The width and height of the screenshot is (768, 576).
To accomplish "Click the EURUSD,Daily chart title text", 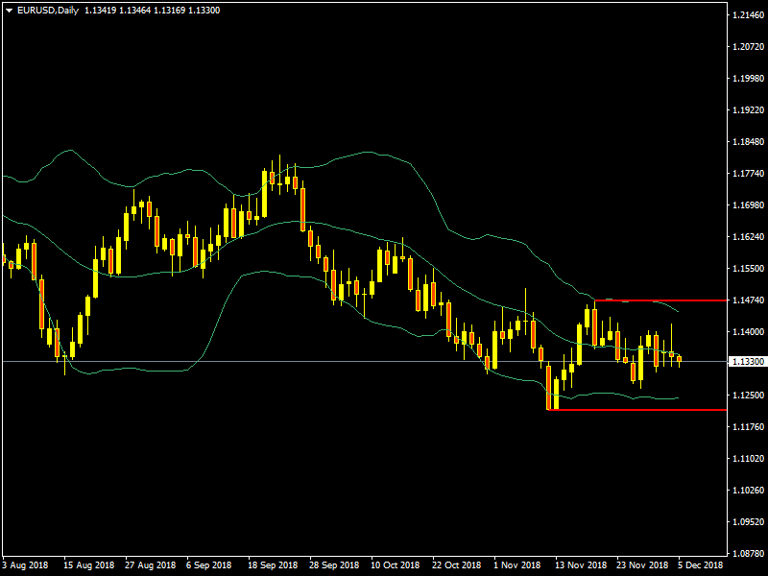I will [47, 10].
